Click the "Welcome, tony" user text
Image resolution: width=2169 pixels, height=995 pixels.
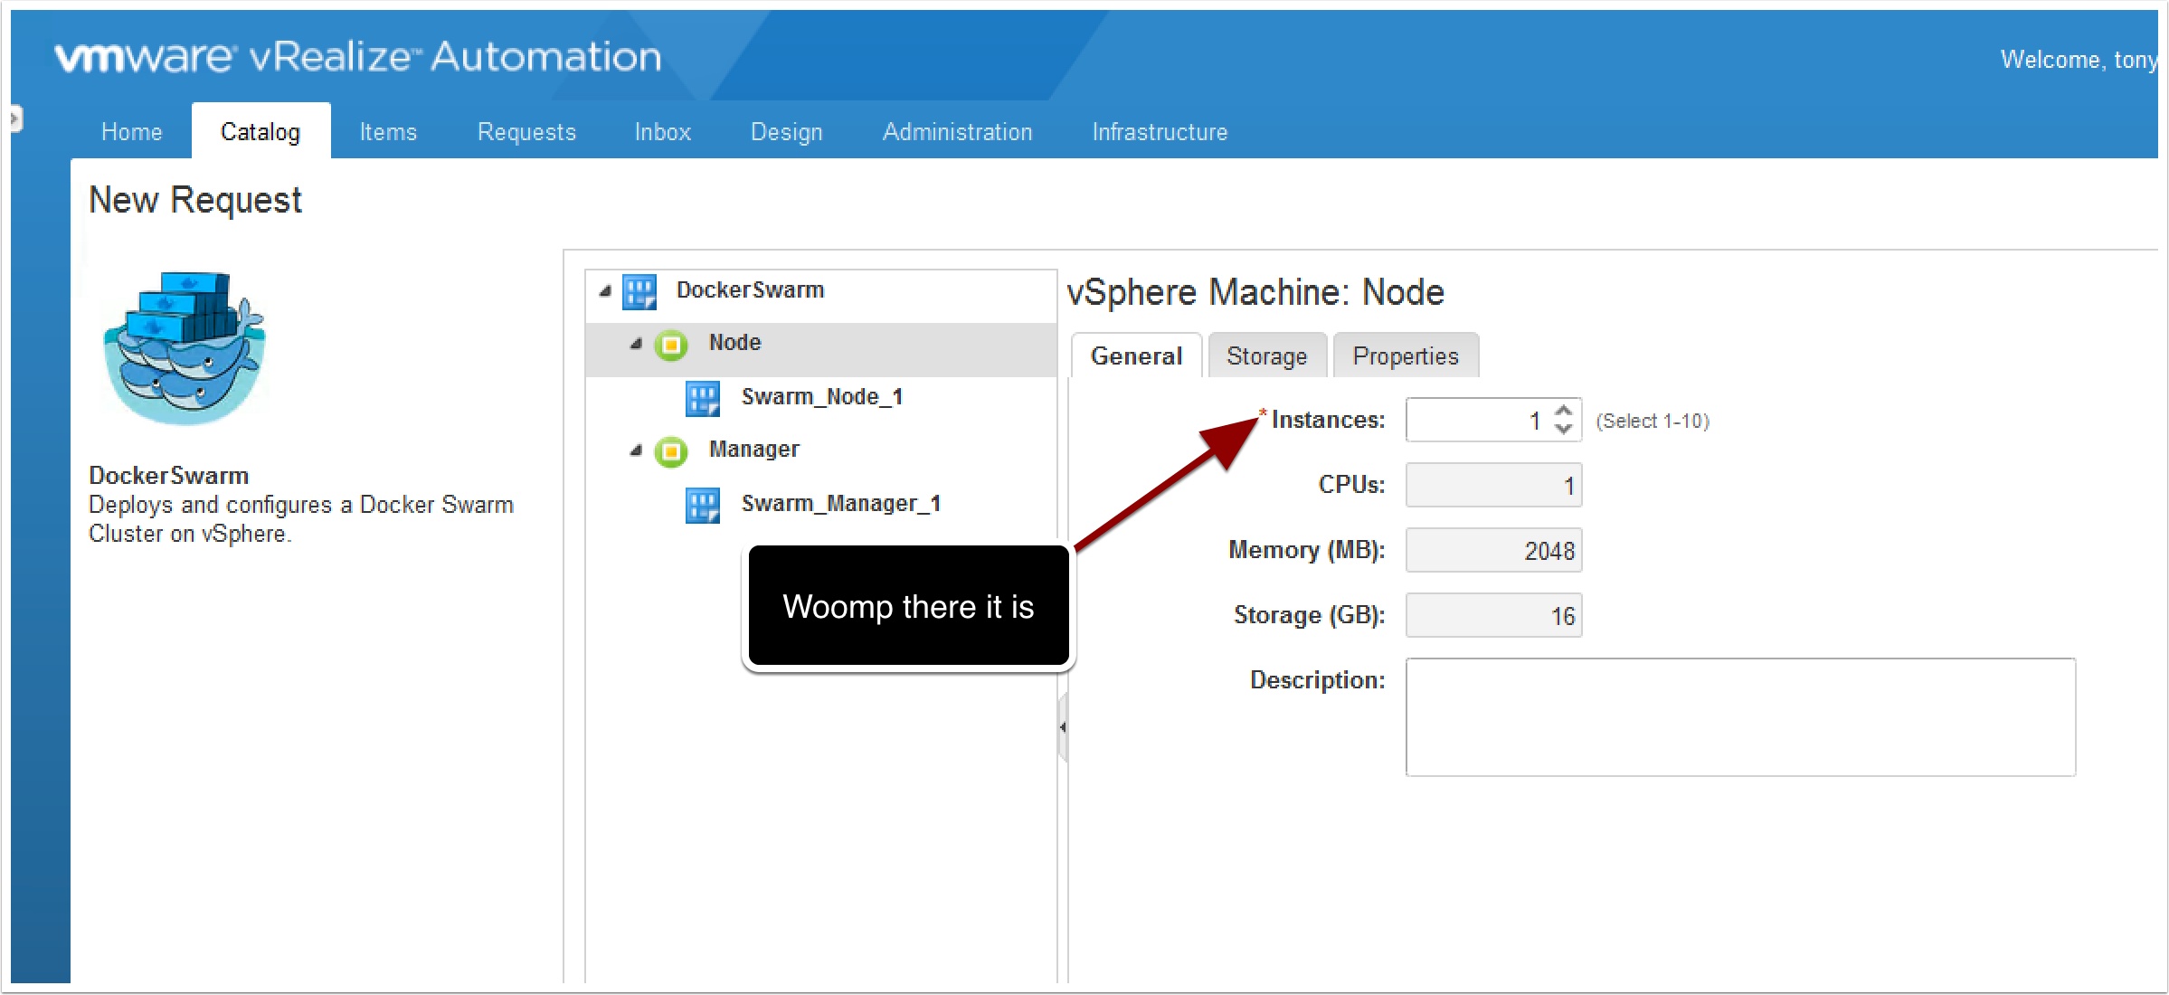pos(2079,60)
